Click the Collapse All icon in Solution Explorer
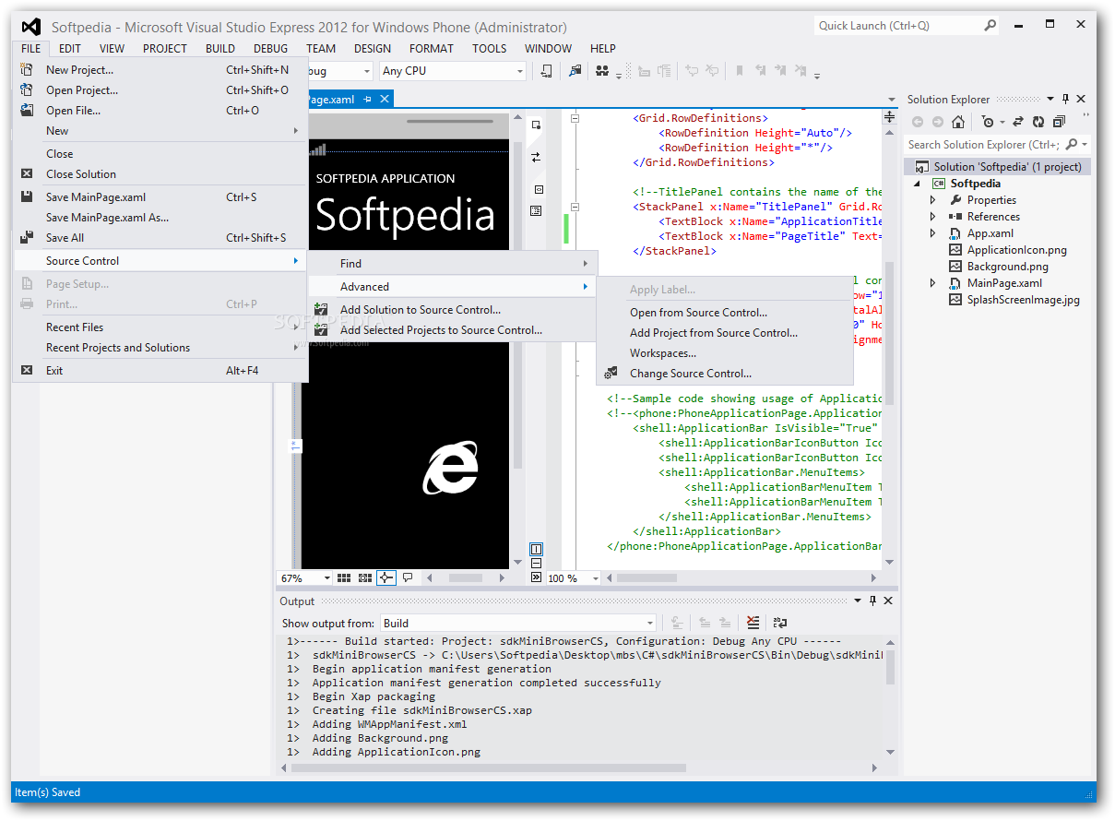The width and height of the screenshot is (1115, 821). (x=1059, y=122)
